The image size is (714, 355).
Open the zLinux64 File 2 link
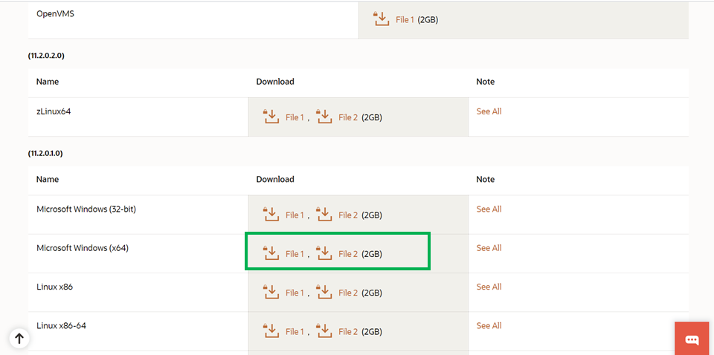click(348, 117)
